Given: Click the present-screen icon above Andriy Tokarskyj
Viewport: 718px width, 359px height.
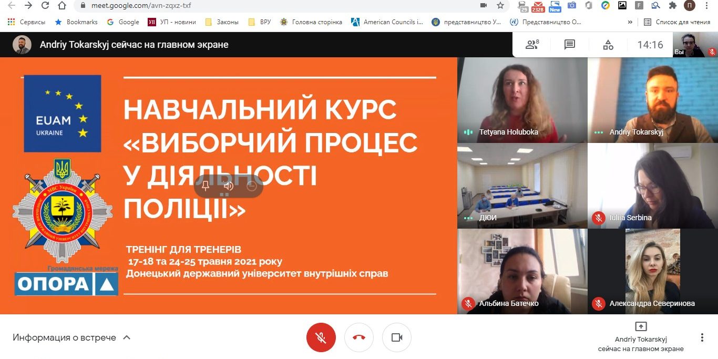Looking at the screenshot, I should click(x=641, y=326).
